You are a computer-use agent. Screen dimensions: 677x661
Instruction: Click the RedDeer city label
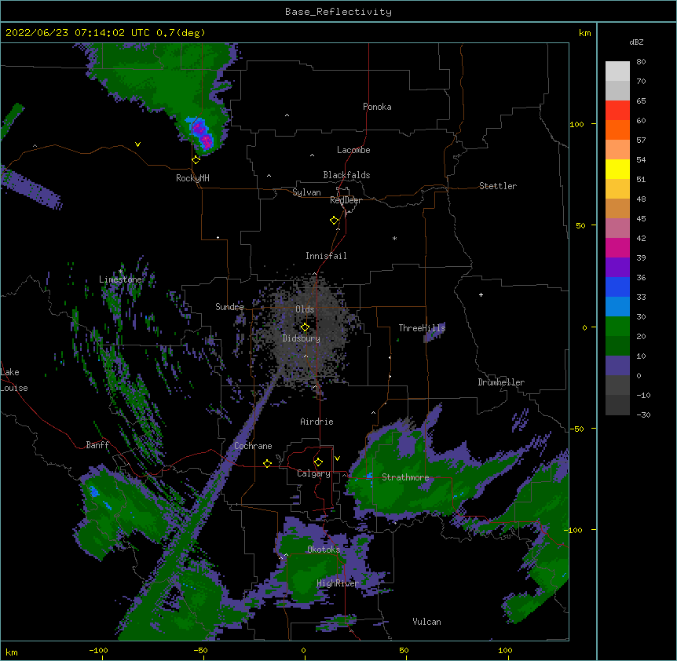346,200
